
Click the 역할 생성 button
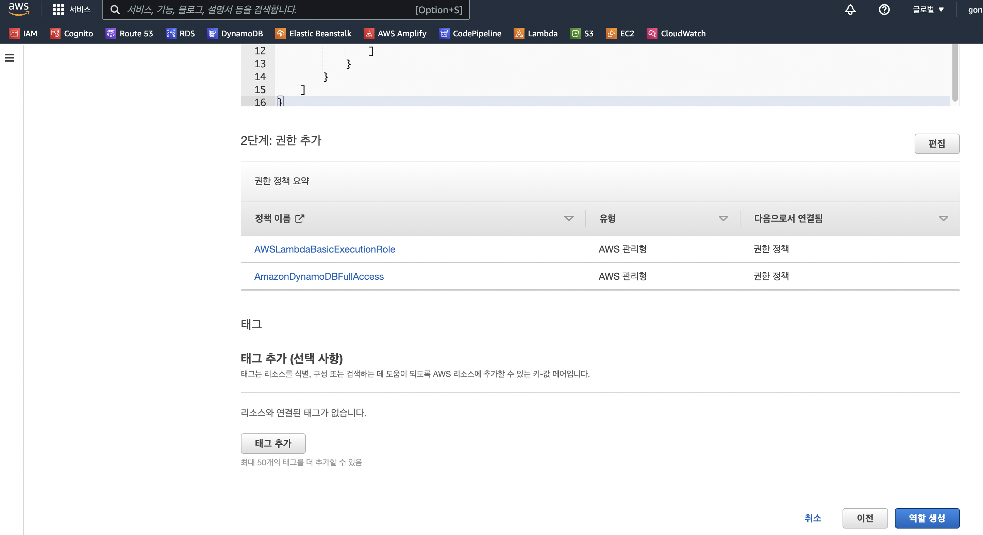927,518
